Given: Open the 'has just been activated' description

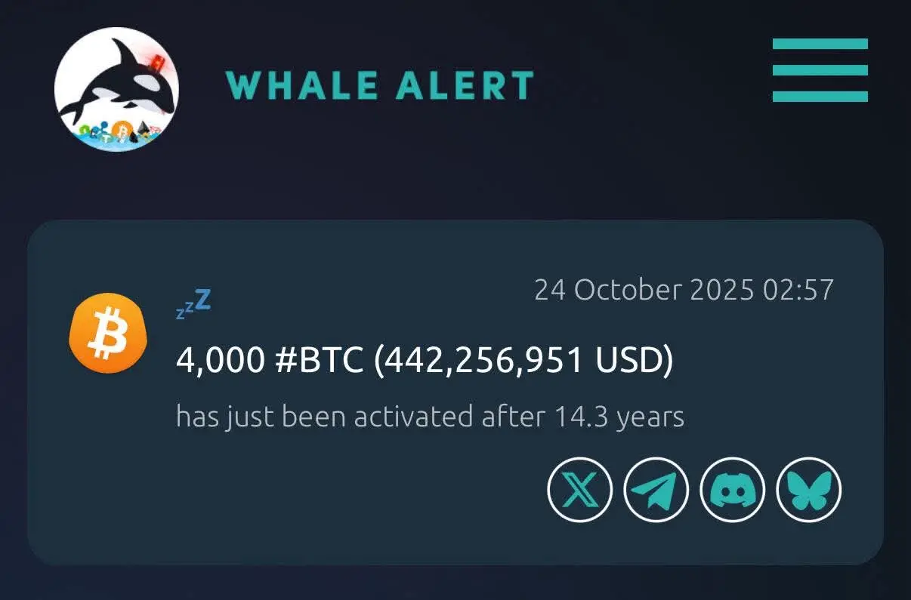Looking at the screenshot, I should tap(430, 417).
